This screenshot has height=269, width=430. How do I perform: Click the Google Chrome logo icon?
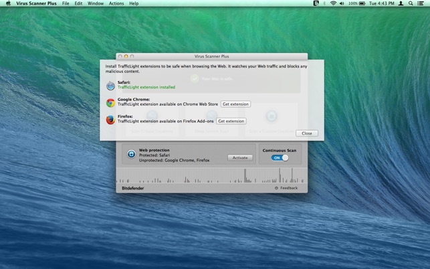[110, 102]
